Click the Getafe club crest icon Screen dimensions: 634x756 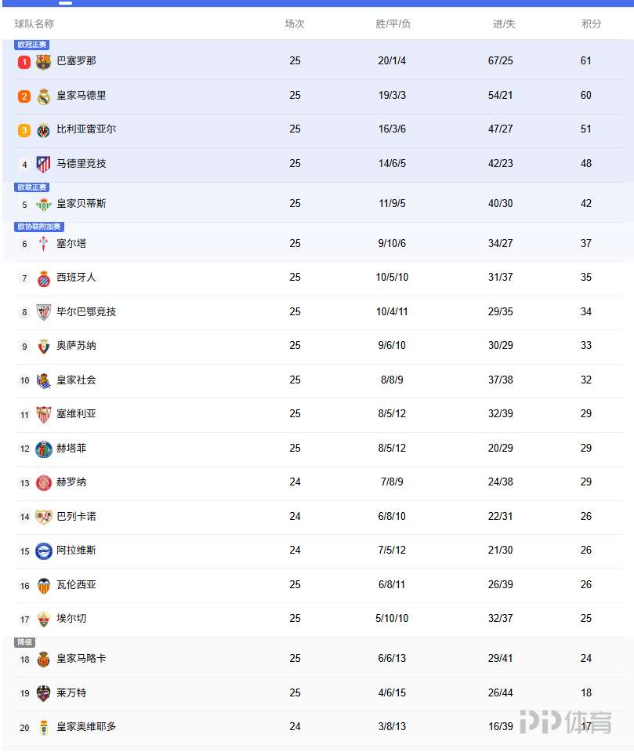point(44,449)
